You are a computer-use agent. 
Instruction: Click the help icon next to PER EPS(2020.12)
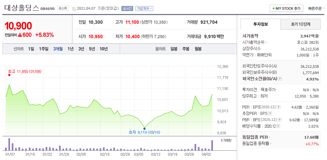[278, 107]
